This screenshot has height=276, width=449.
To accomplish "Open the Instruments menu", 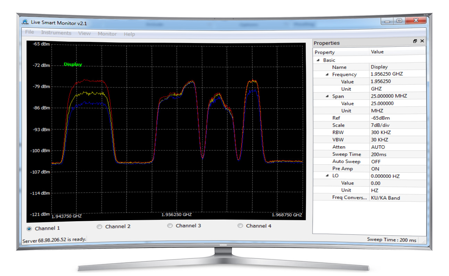I will pyautogui.click(x=56, y=33).
